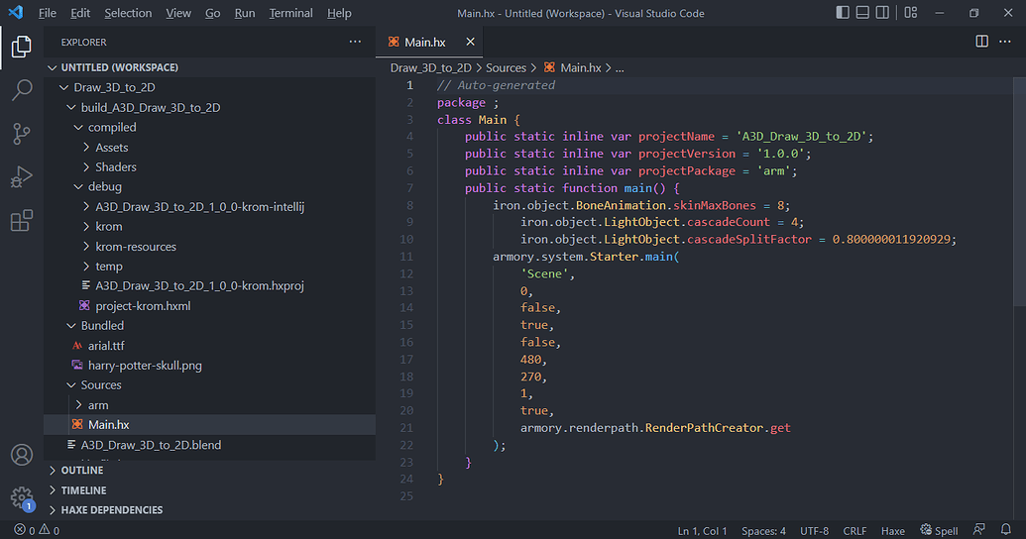The width and height of the screenshot is (1026, 539).
Task: Open the Edit menu
Action: coord(80,13)
